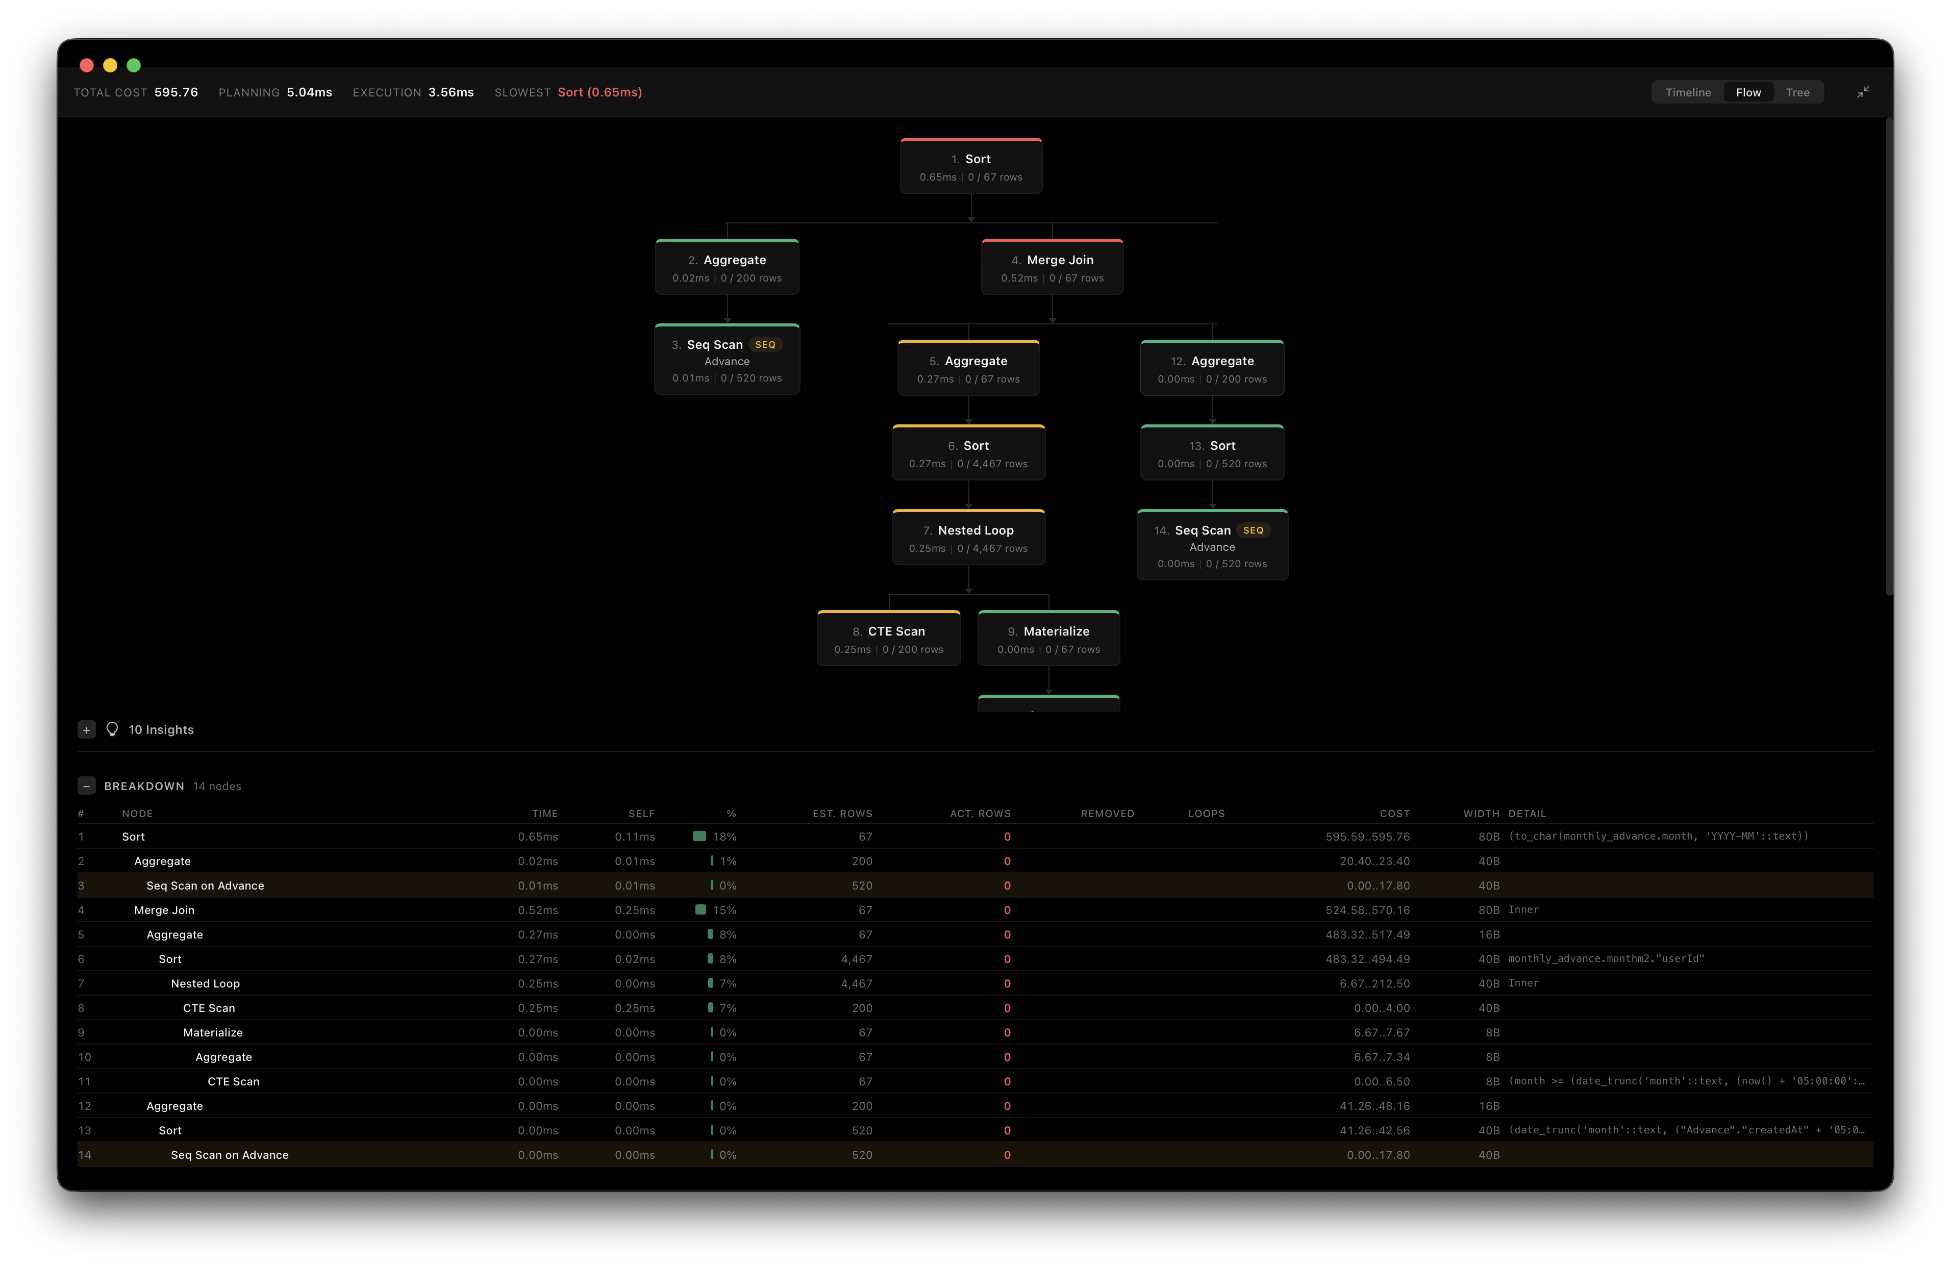This screenshot has width=1951, height=1267.
Task: Click the SEQ badge on node 3
Action: 765,344
